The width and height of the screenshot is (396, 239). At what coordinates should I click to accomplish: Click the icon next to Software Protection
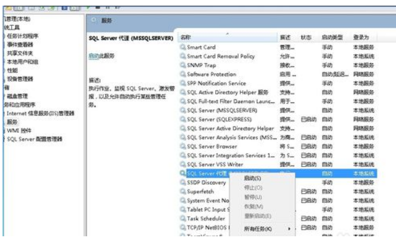click(x=183, y=74)
